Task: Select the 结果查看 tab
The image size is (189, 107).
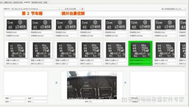Action: [27, 2]
